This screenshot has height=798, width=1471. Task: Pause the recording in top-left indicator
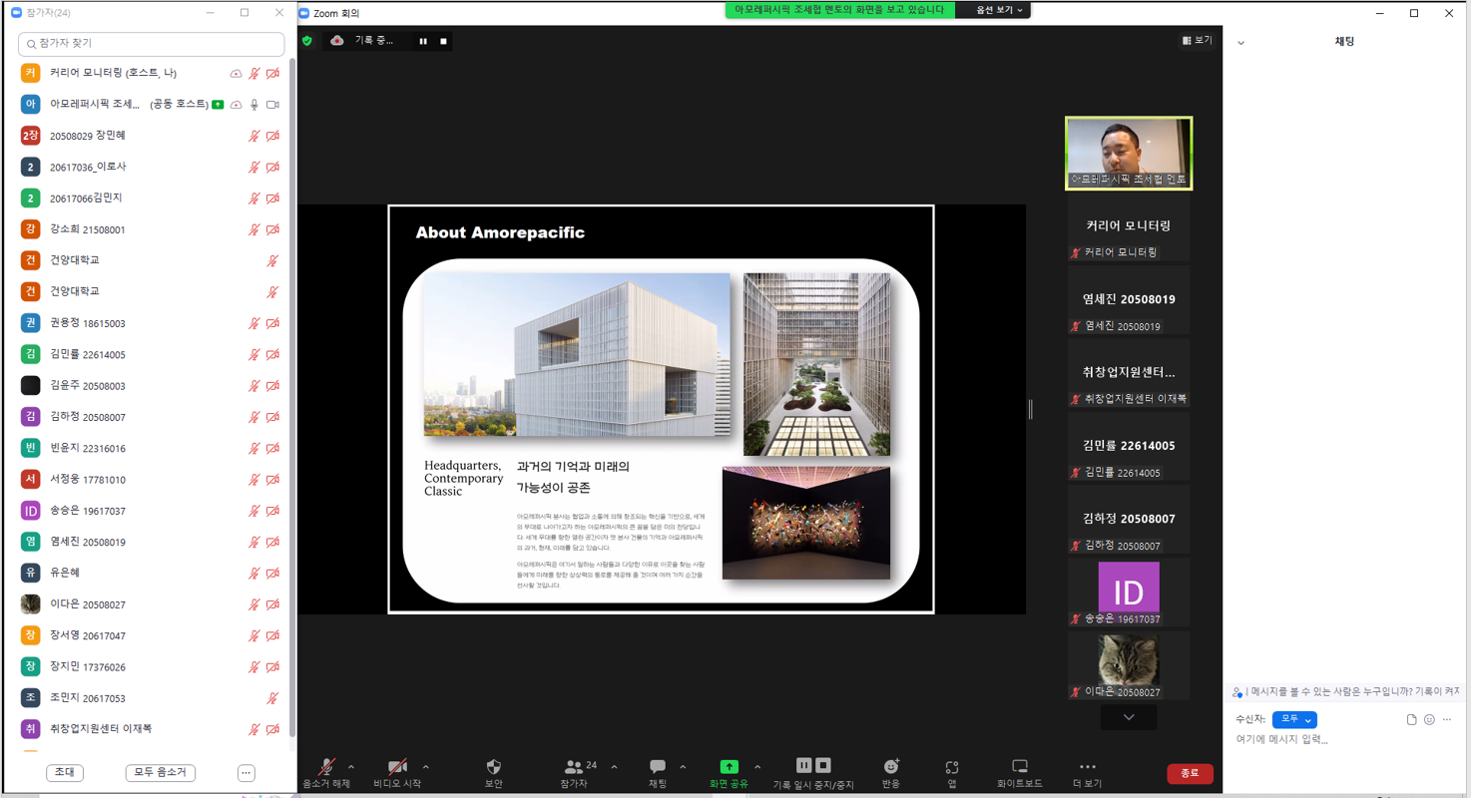(x=423, y=41)
